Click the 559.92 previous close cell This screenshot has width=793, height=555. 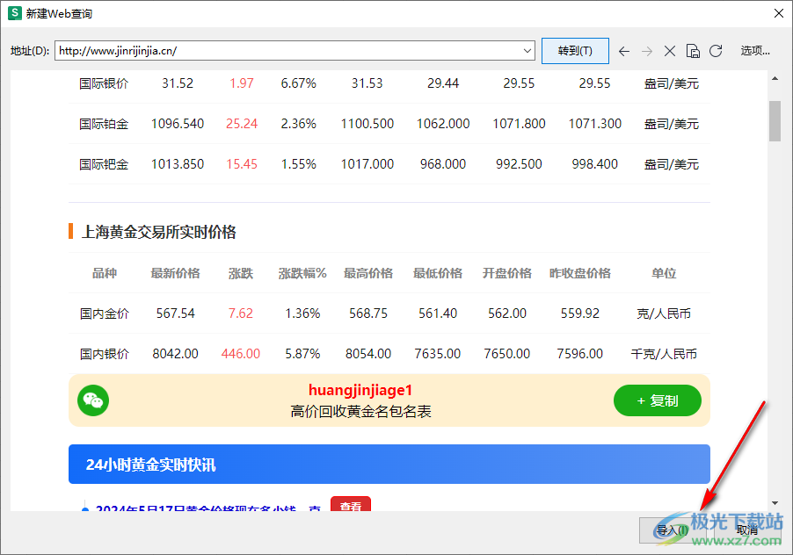coord(580,314)
